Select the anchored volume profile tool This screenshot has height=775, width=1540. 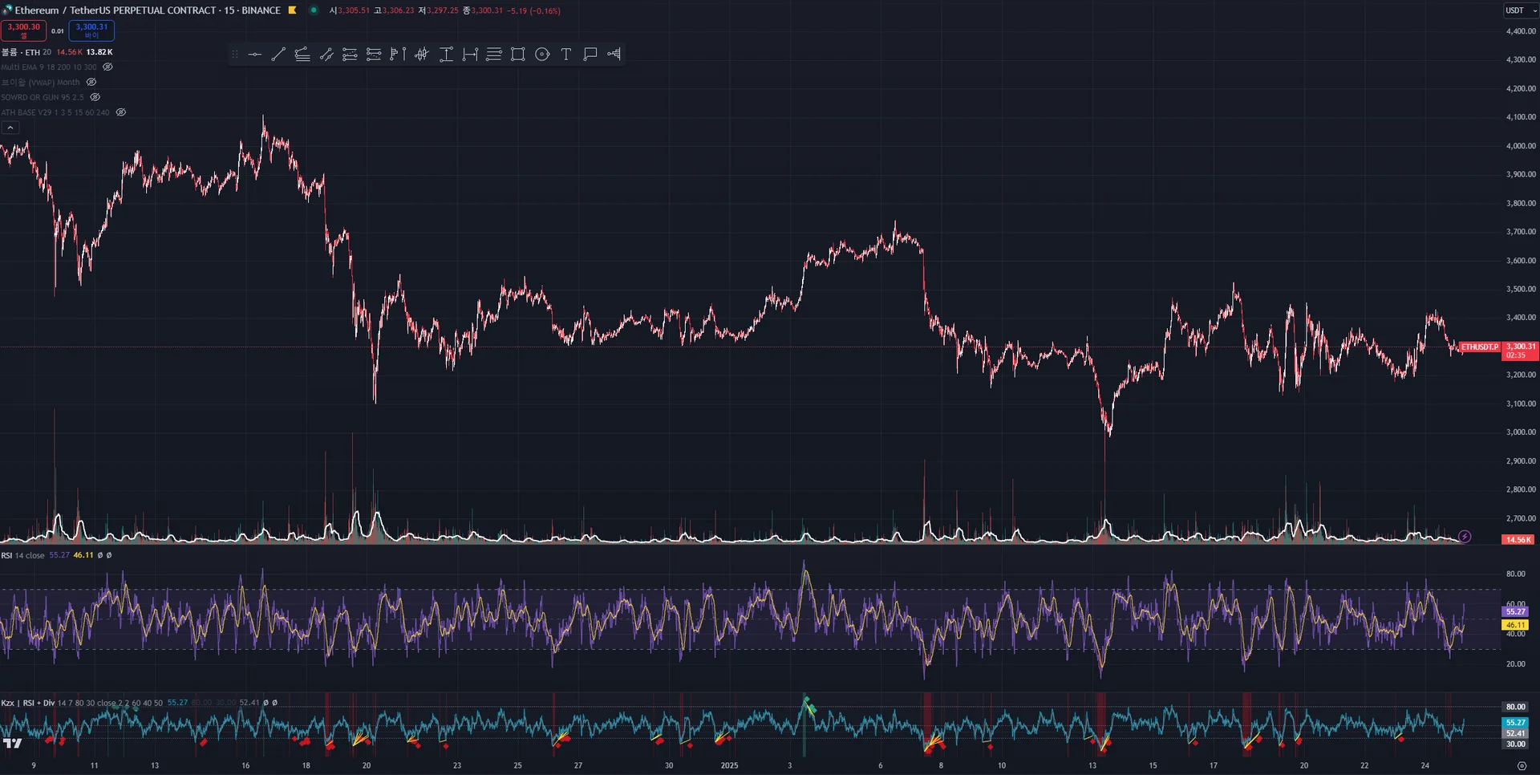tap(614, 55)
